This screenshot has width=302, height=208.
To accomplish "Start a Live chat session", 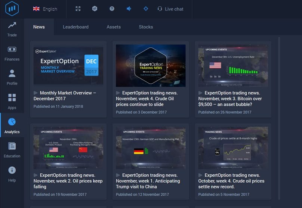I will [x=170, y=9].
